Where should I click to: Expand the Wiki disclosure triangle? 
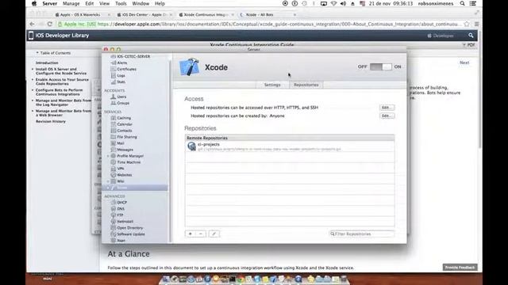[x=108, y=181]
